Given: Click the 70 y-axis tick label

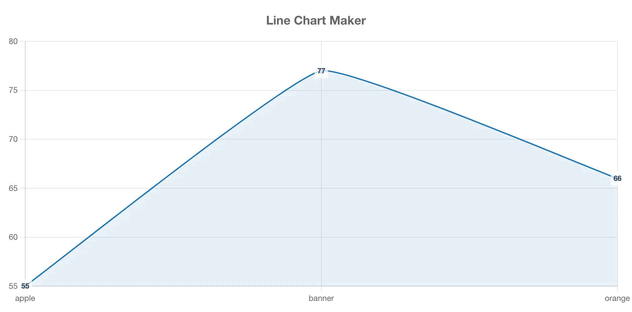Looking at the screenshot, I should click(x=13, y=139).
